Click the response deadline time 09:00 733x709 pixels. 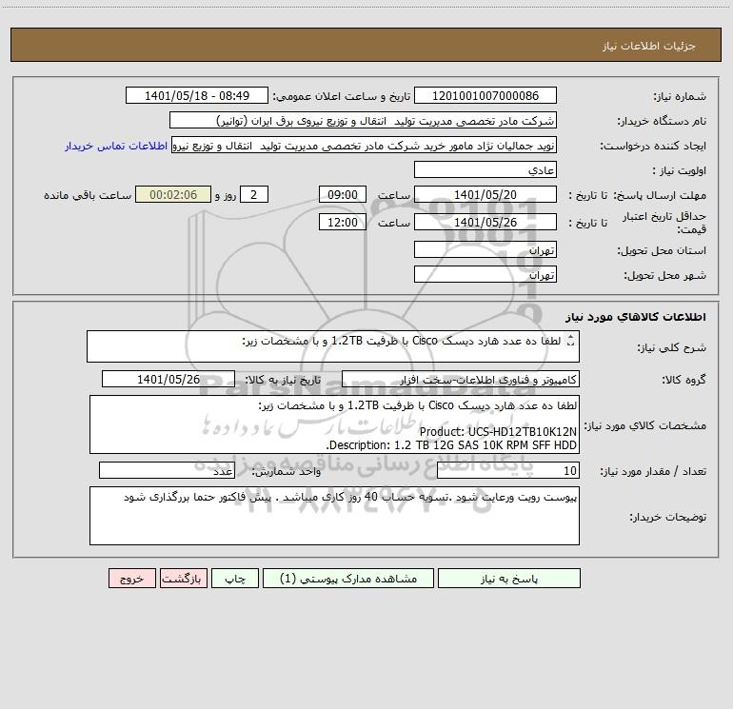coord(342,194)
